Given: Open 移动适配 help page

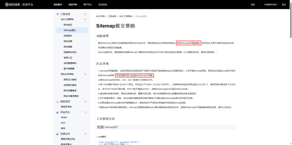Looking at the screenshot, I should click(68, 47).
